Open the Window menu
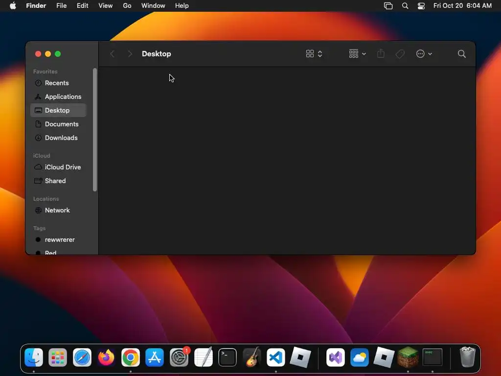The image size is (501, 376). [x=153, y=6]
